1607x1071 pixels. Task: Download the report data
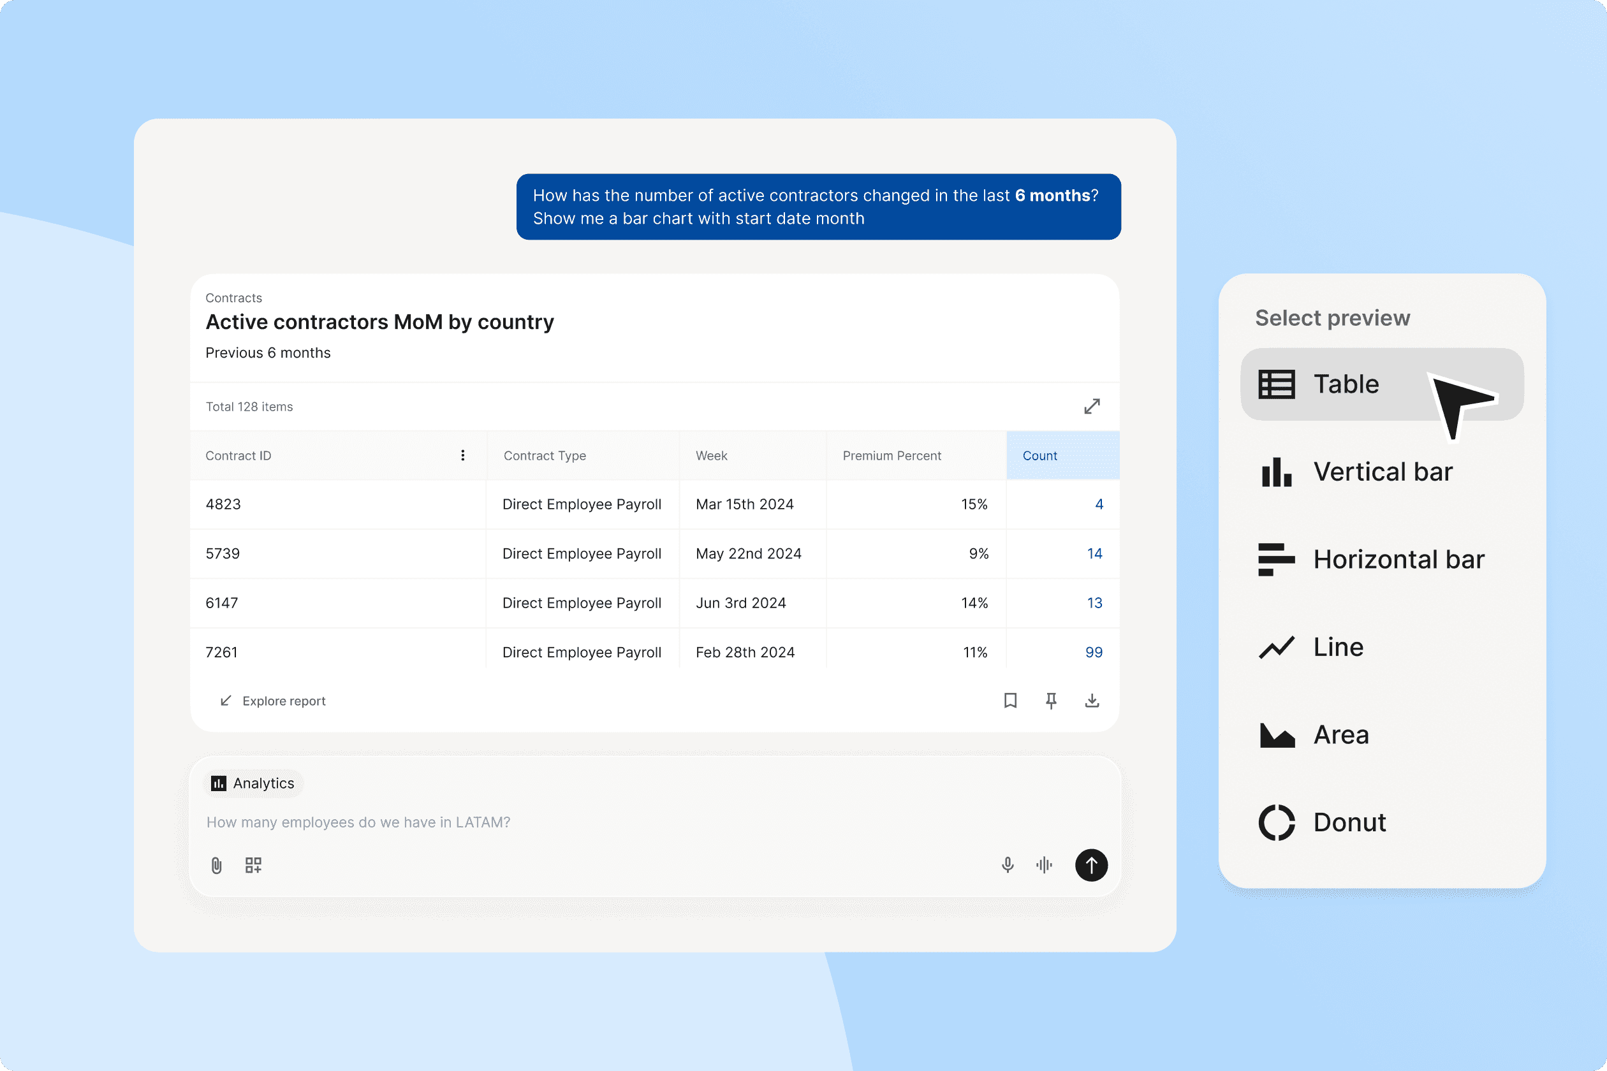click(1092, 700)
